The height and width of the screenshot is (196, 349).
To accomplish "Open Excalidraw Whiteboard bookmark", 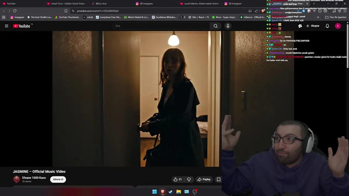I will click(164, 17).
